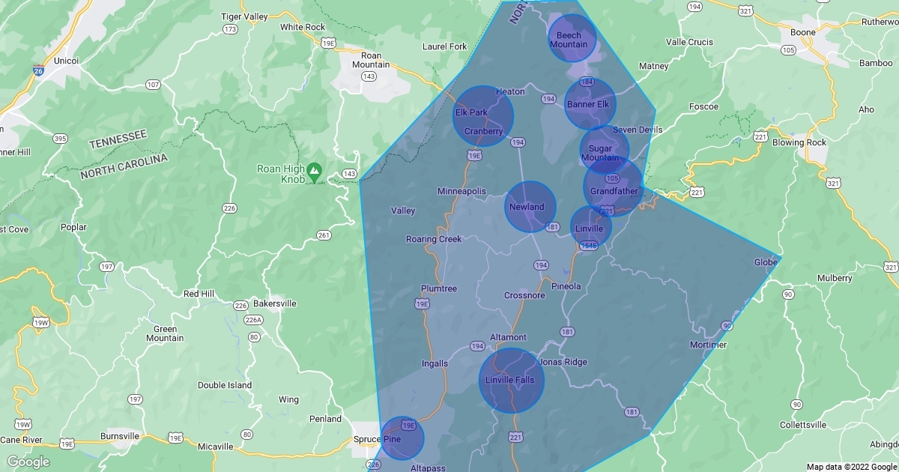Select the Banner Elk circle marker
The height and width of the screenshot is (472, 899).
[590, 104]
